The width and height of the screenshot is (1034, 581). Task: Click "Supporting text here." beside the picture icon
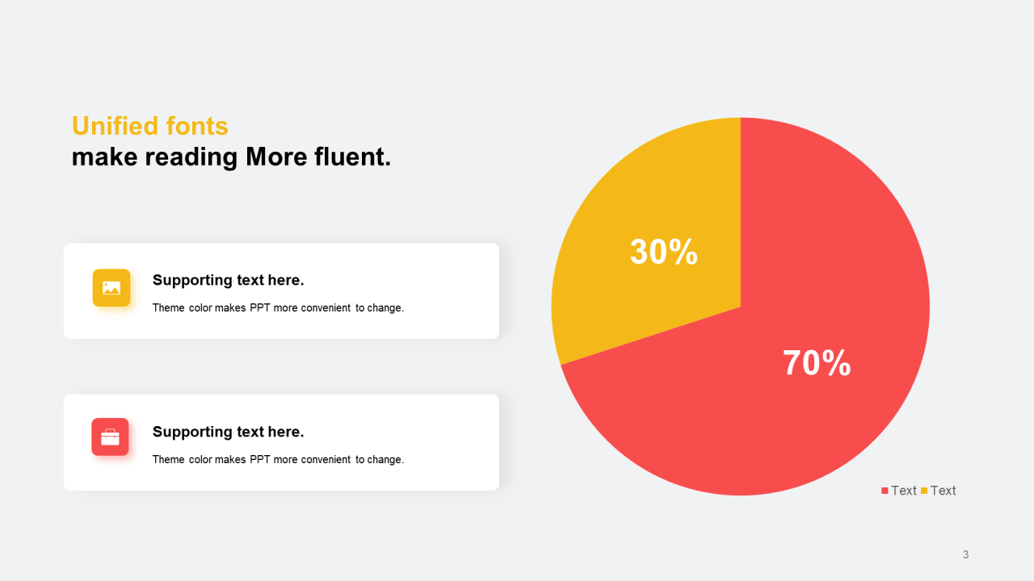[x=228, y=280]
